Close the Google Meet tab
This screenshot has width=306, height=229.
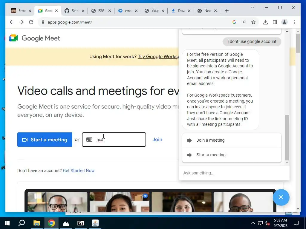click(x=56, y=11)
